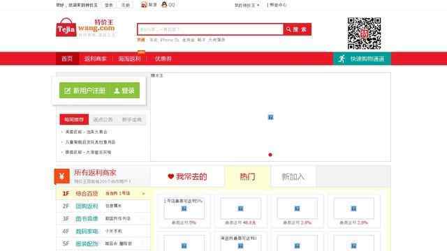This screenshot has width=447, height=251.
Task: Open the help center link in top bar
Action: point(277,5)
